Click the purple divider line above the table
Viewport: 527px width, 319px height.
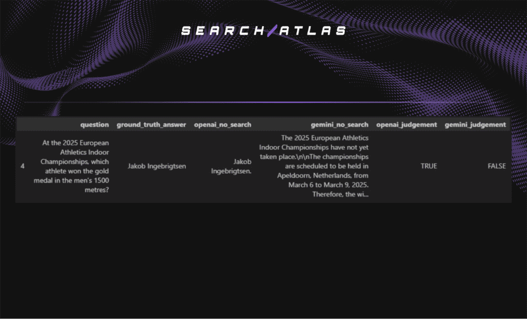point(263,102)
